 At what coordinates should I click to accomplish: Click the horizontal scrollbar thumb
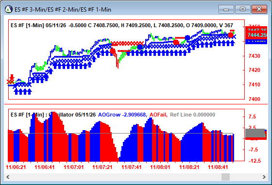point(226,177)
